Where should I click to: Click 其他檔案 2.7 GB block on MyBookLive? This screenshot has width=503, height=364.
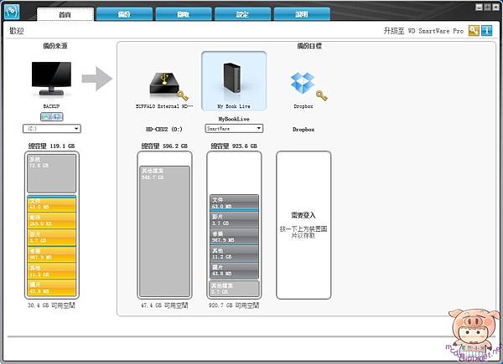pos(234,289)
